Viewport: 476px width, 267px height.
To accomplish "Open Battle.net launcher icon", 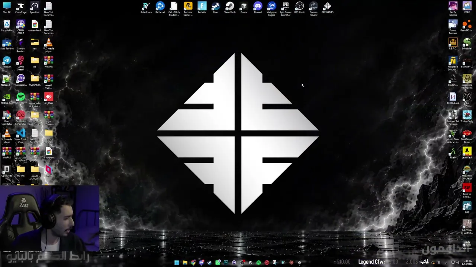I will (160, 8).
